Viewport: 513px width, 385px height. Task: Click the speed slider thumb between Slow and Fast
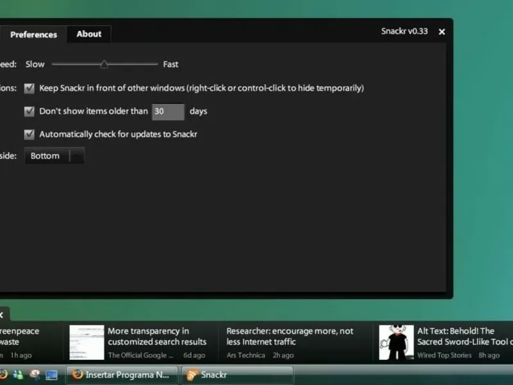click(104, 64)
